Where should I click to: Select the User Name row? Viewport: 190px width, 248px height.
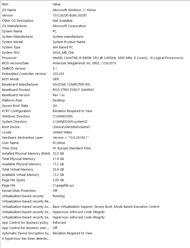[10, 143]
